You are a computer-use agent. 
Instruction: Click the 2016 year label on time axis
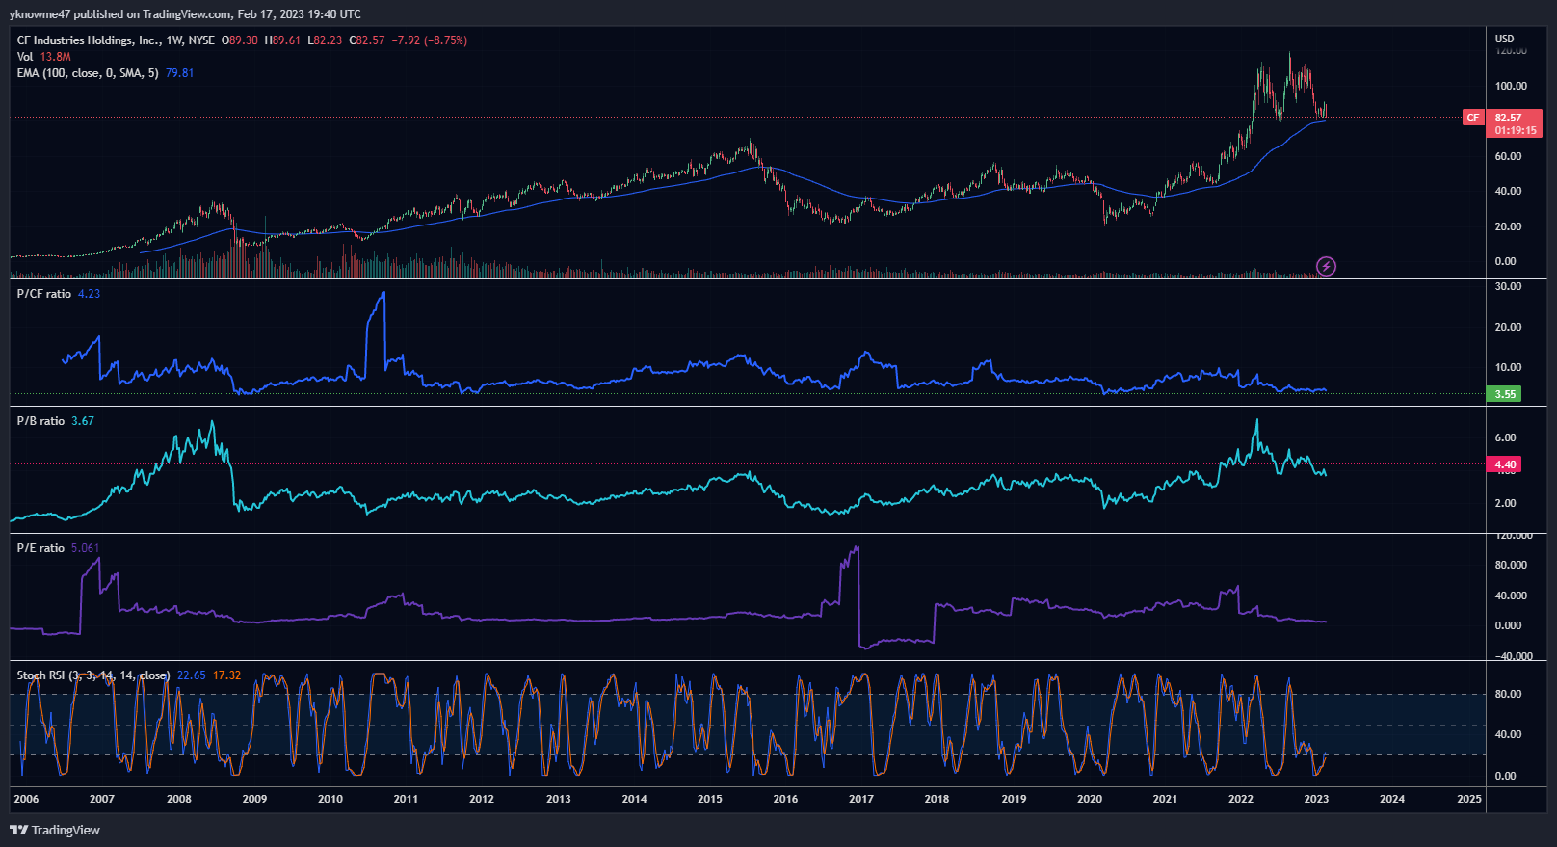(x=785, y=799)
